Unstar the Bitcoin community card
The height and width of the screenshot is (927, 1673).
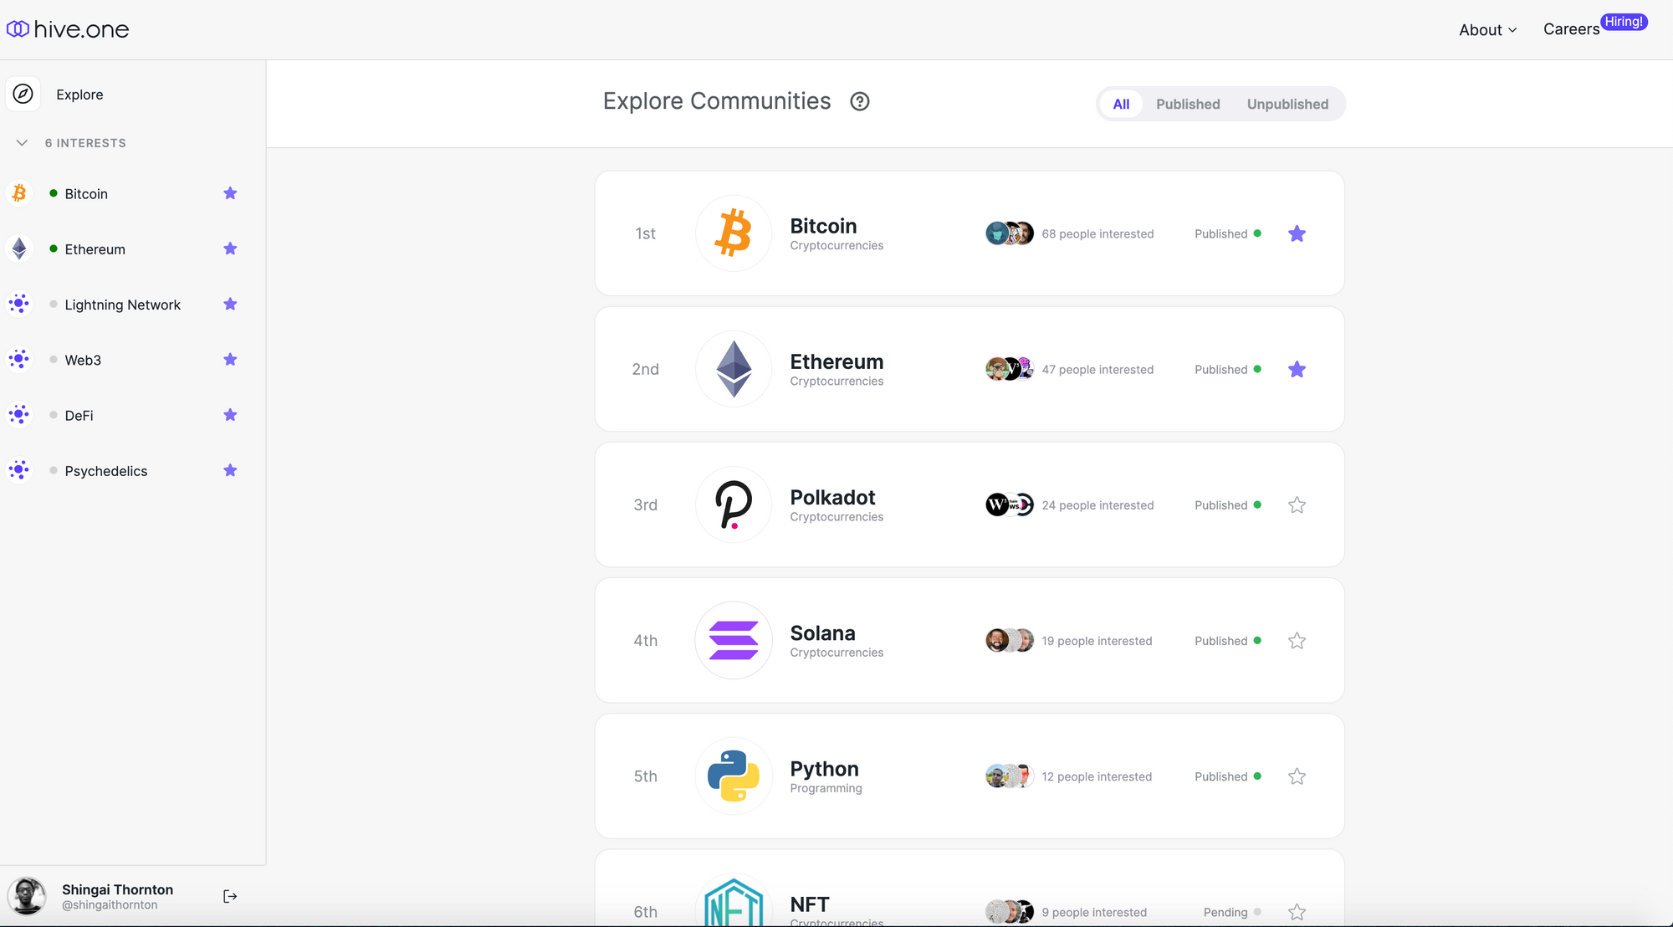click(1297, 234)
